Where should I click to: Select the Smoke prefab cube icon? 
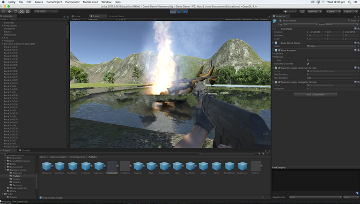click(x=203, y=166)
